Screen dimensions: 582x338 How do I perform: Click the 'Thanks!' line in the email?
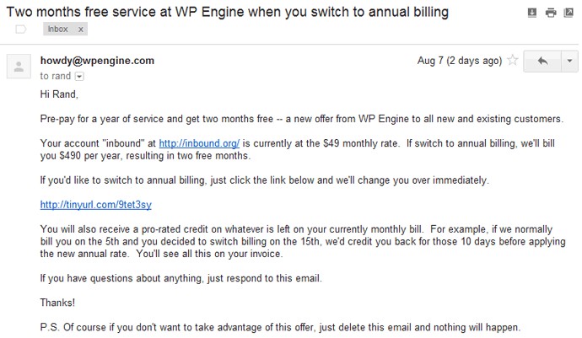click(x=57, y=303)
